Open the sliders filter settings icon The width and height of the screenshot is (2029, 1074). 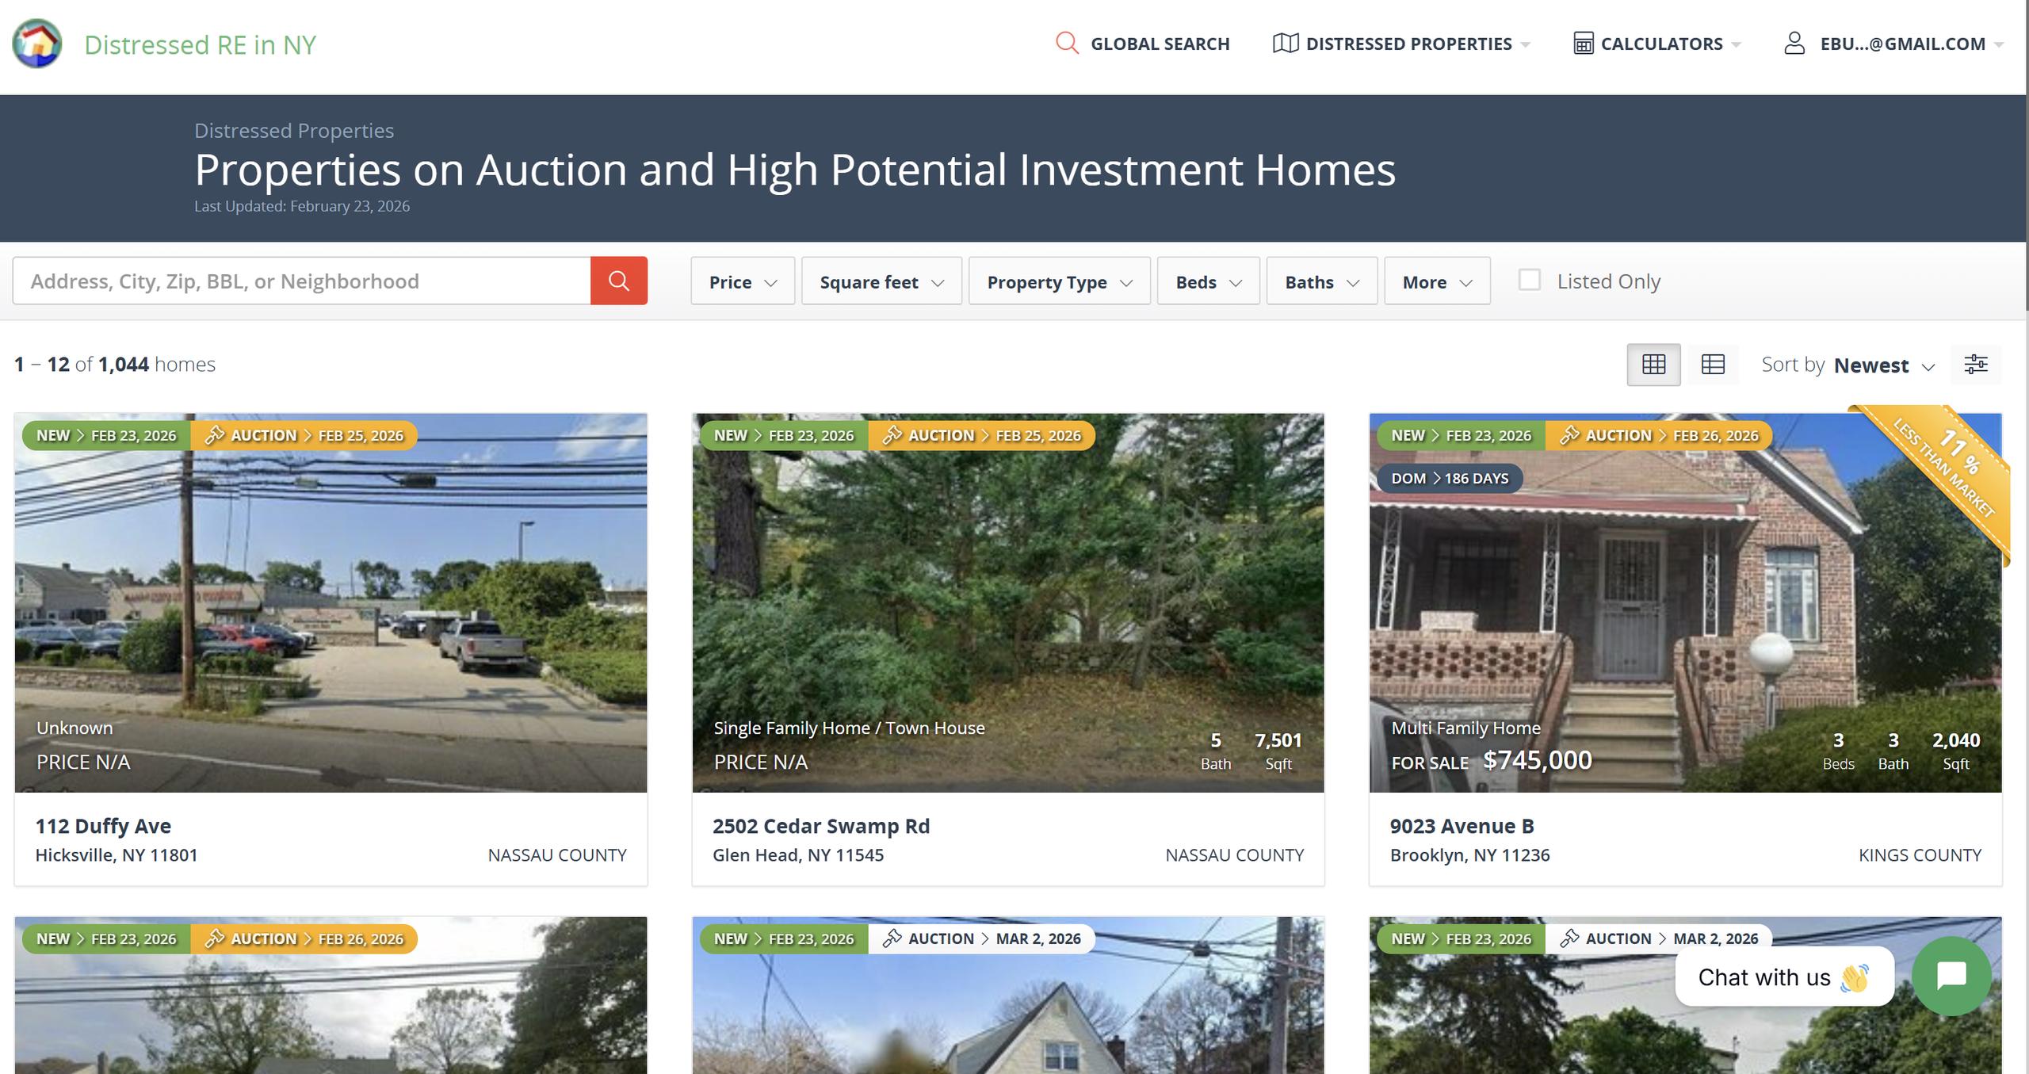point(1976,365)
